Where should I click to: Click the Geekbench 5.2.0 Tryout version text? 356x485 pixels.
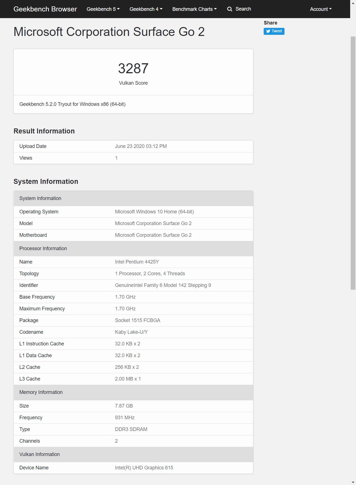(72, 104)
